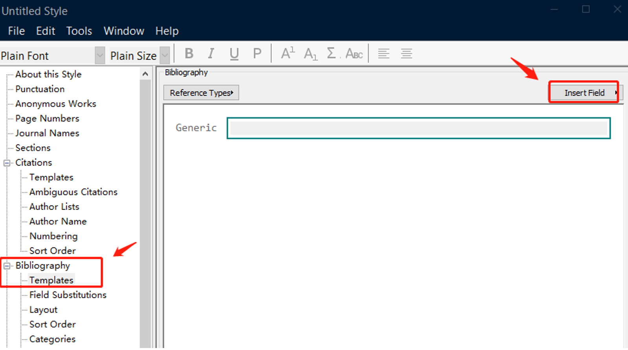The width and height of the screenshot is (628, 350).
Task: Apply small caps formatting
Action: [354, 54]
